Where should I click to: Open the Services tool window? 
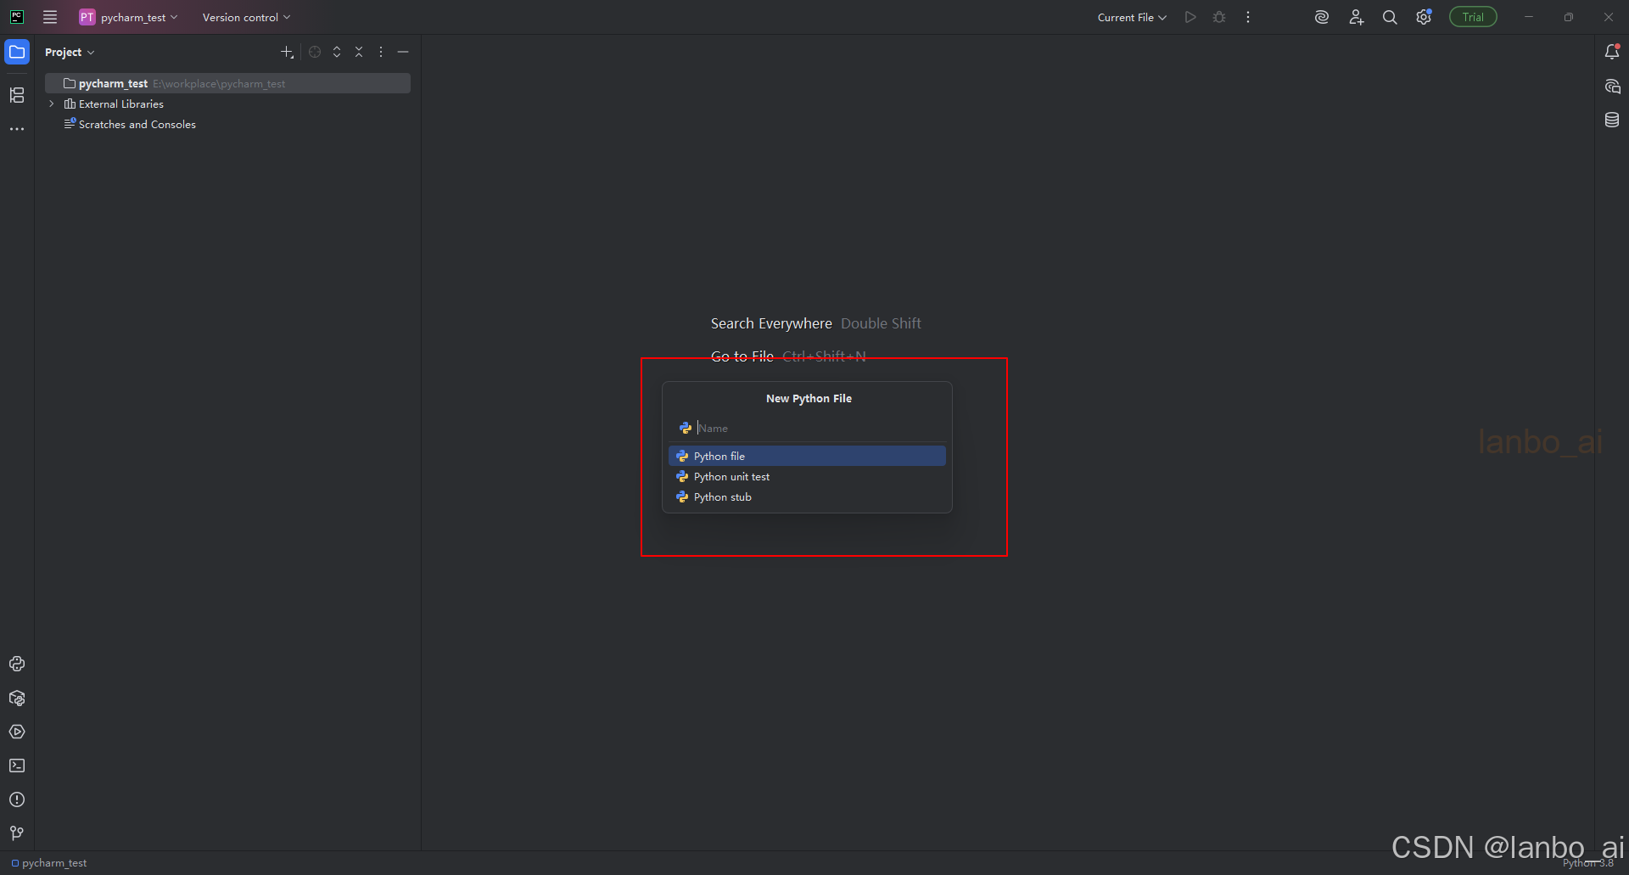17,732
